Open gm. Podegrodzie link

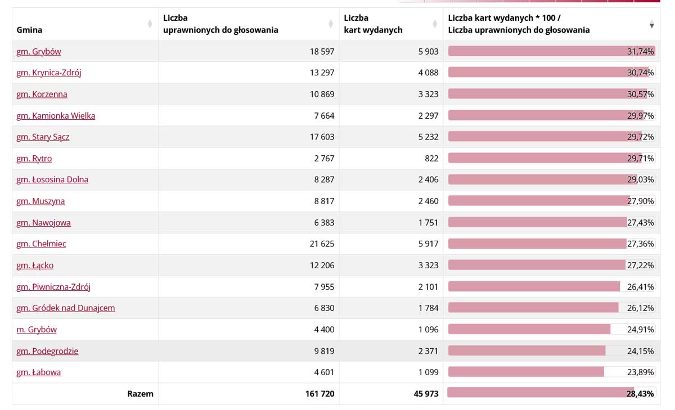tap(47, 351)
